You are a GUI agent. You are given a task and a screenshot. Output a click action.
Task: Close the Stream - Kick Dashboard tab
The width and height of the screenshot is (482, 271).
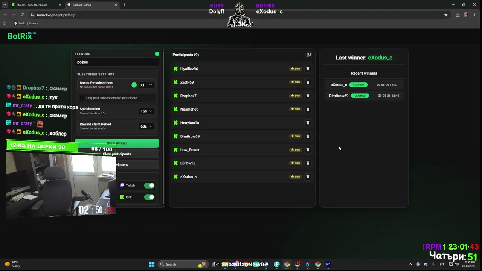click(x=60, y=5)
